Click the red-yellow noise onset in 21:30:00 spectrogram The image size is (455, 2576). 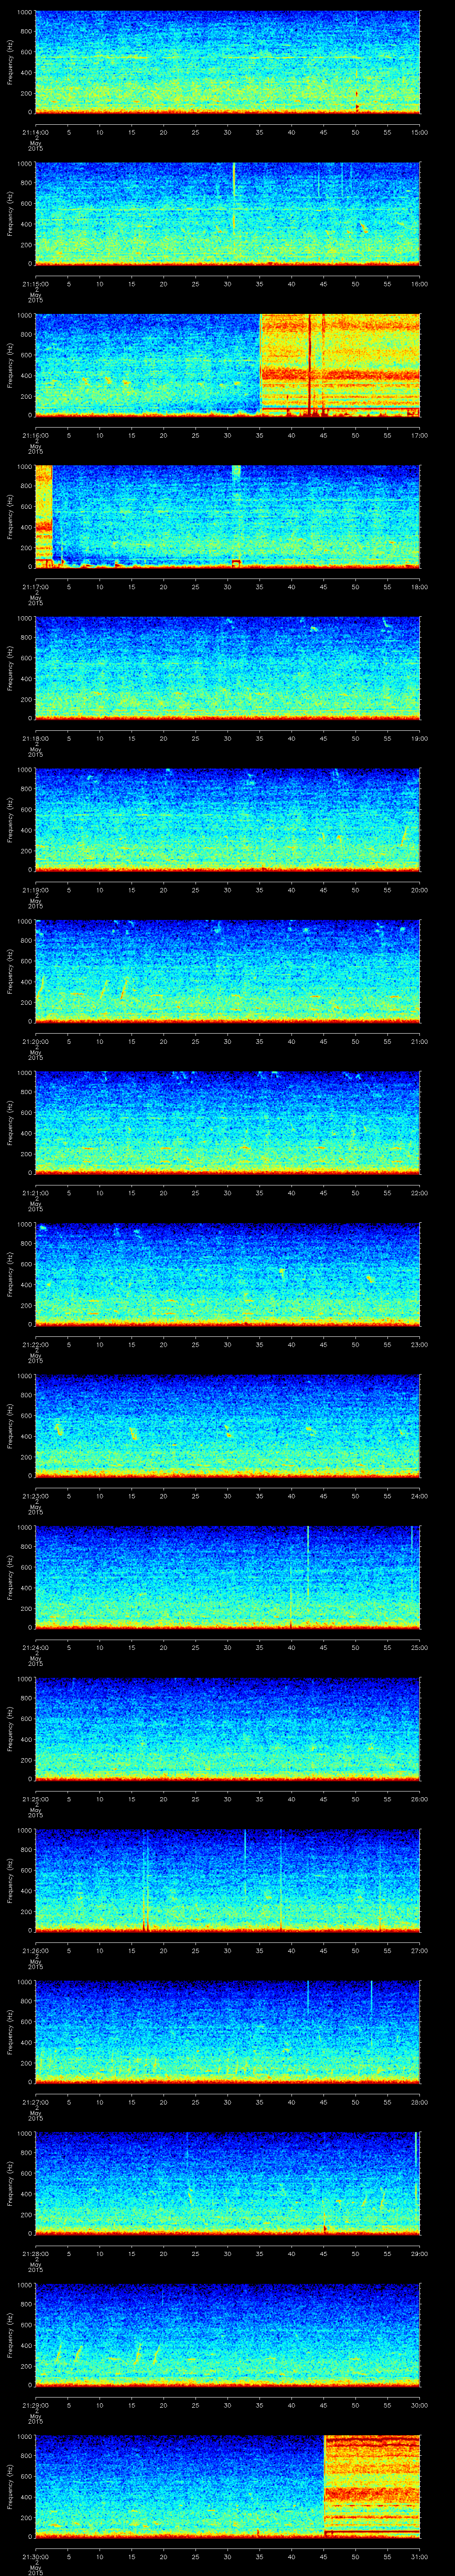[x=372, y=2488]
